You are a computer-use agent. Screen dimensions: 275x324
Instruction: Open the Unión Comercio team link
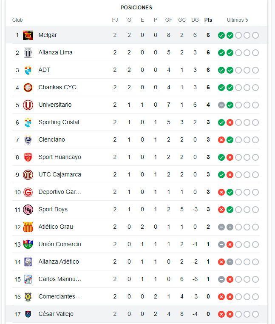pyautogui.click(x=60, y=244)
